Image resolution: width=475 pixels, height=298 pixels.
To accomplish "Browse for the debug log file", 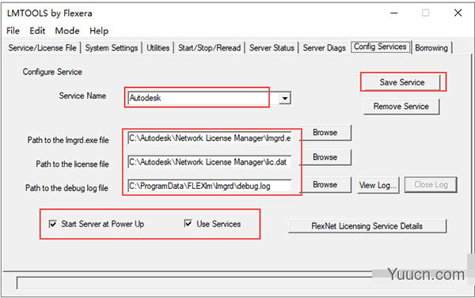I will [x=325, y=184].
